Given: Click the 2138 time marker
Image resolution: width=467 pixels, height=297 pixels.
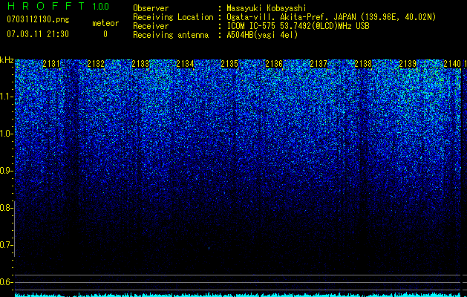Looking at the screenshot, I should [x=363, y=63].
